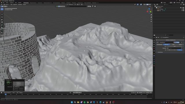This screenshot has height=104, width=185.
Task: Select the Move tool
Action: [x=2, y=14]
